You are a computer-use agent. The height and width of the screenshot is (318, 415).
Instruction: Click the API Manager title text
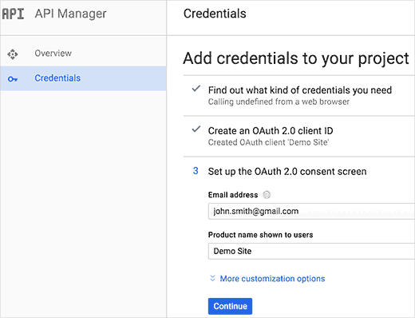pyautogui.click(x=70, y=14)
